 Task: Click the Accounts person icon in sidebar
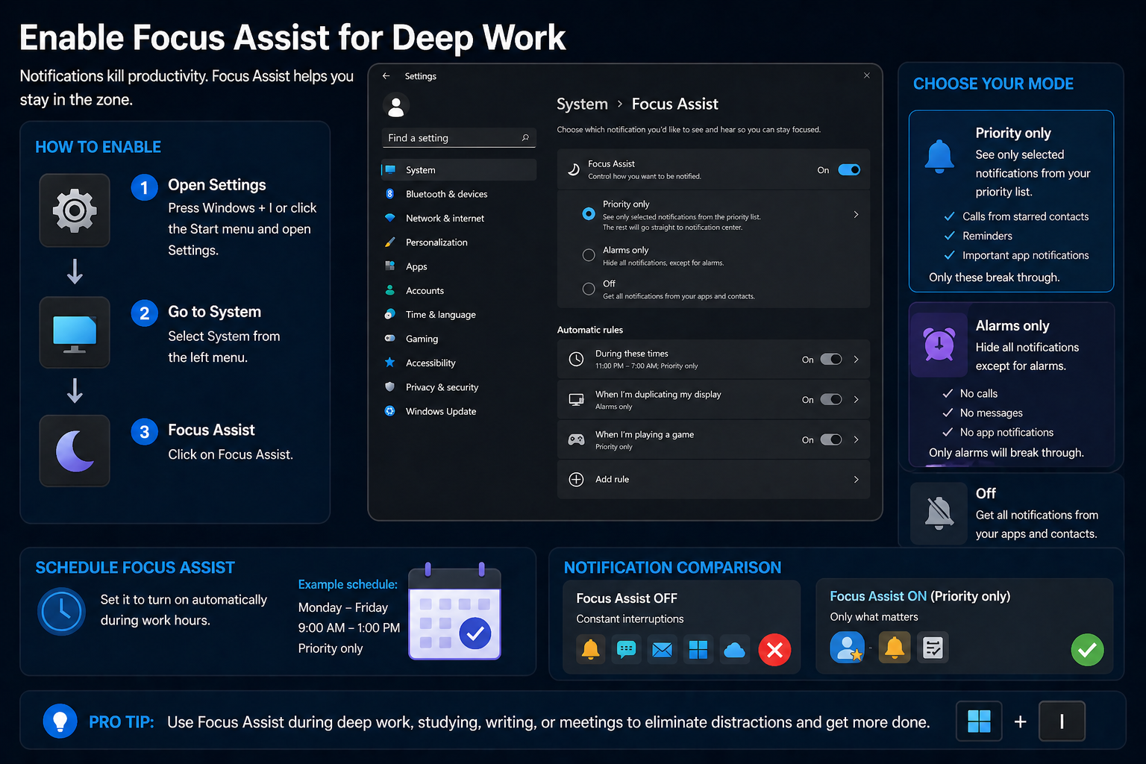pos(389,290)
